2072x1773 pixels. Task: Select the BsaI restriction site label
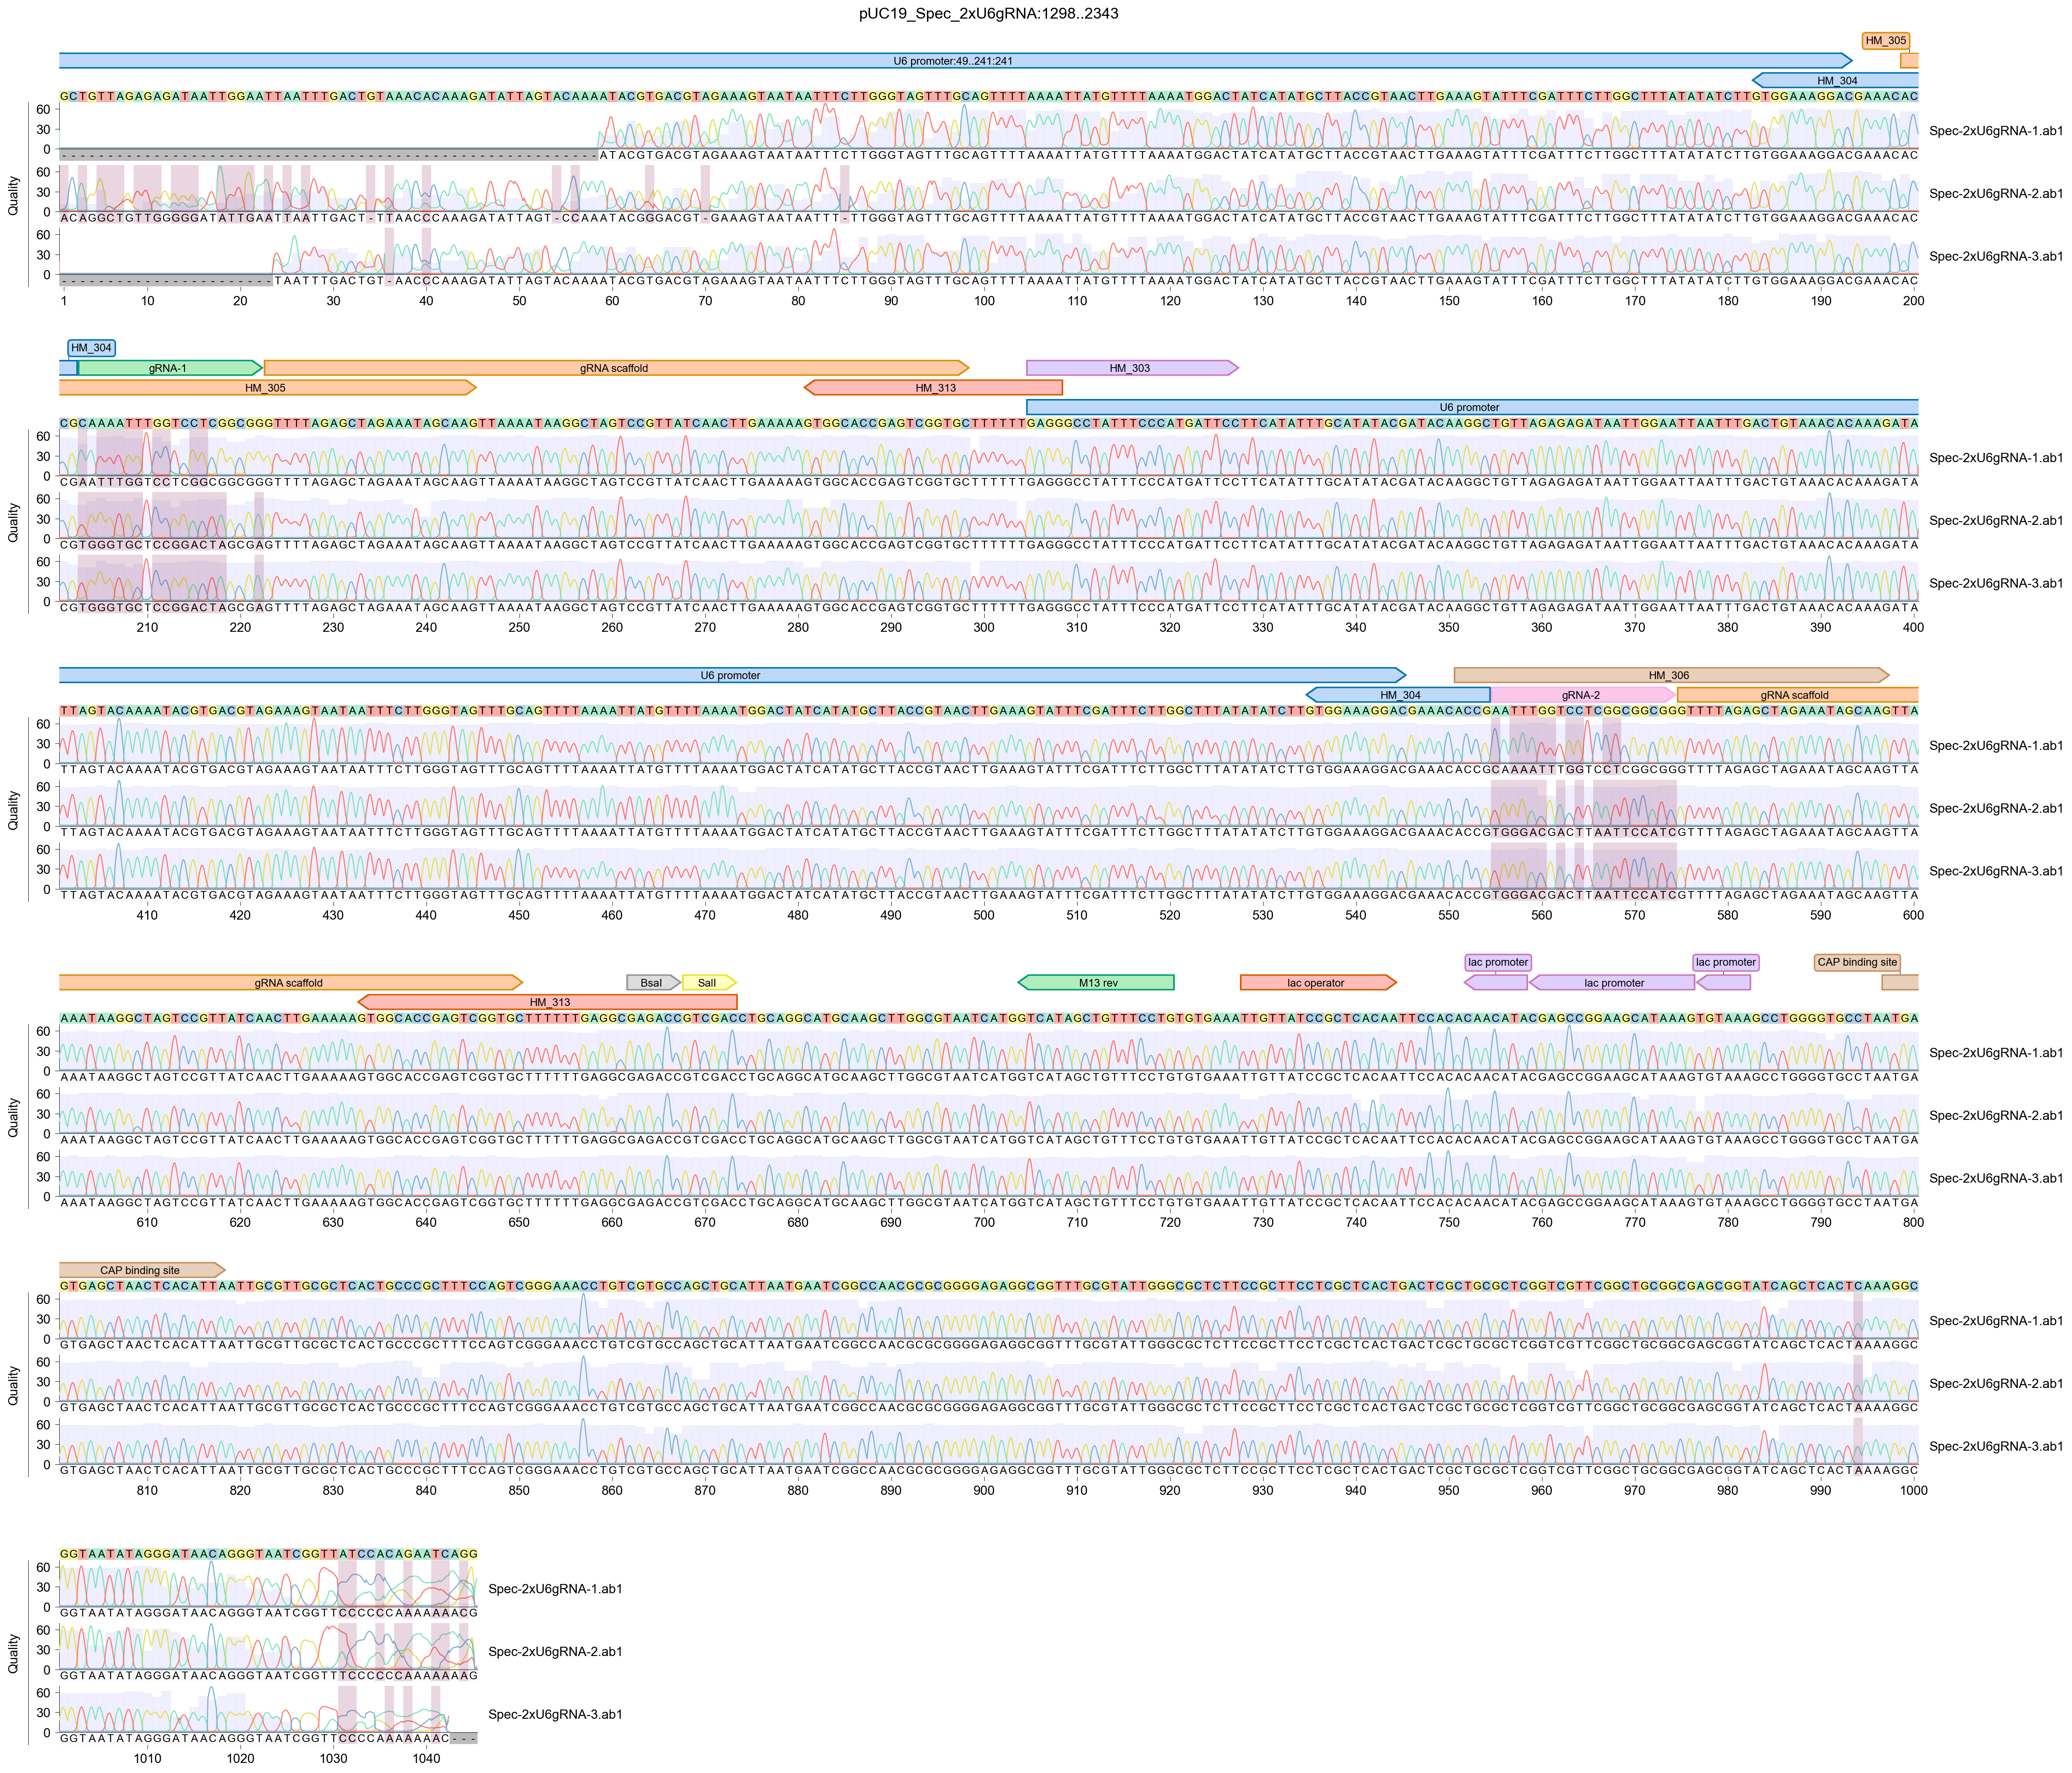[651, 983]
